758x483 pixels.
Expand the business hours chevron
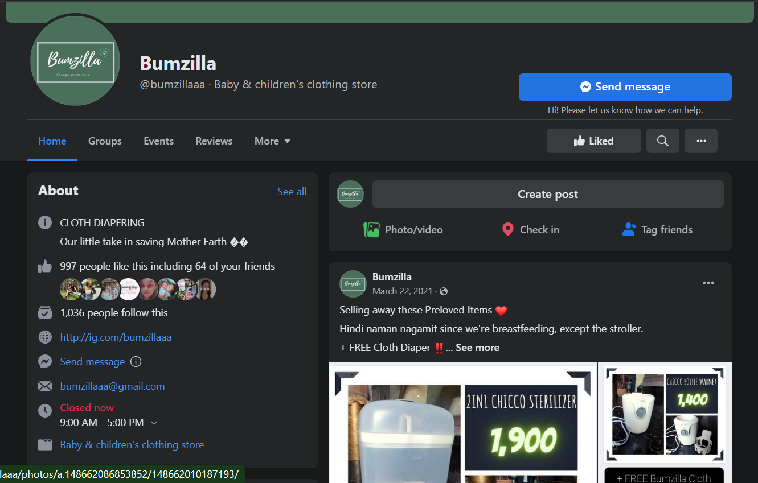click(154, 423)
